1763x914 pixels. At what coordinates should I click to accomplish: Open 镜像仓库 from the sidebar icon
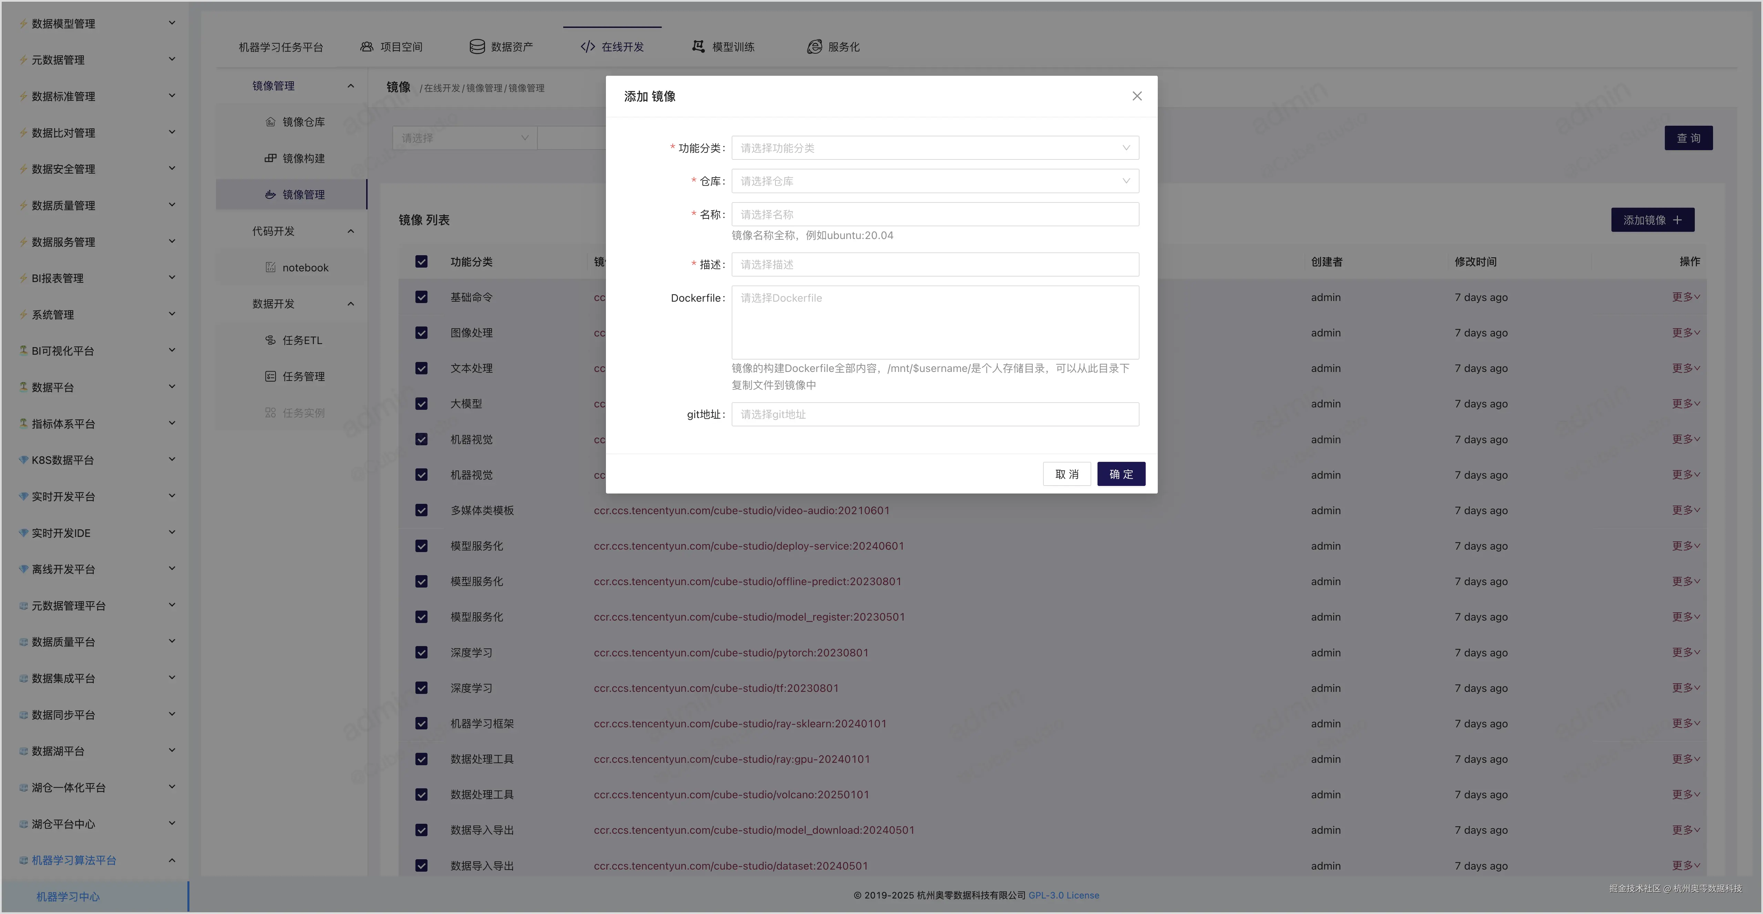(x=271, y=122)
